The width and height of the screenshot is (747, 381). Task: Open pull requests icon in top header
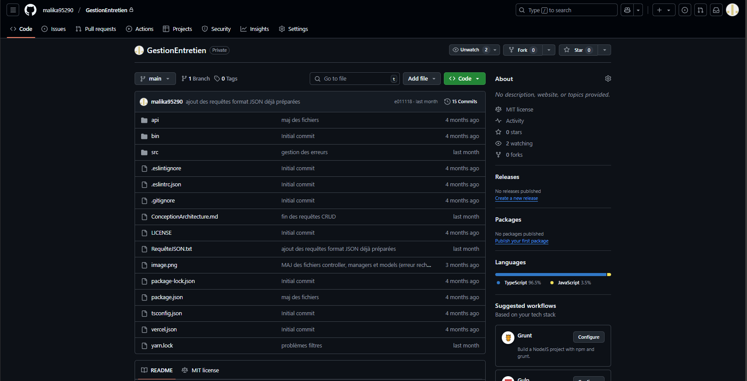tap(700, 10)
